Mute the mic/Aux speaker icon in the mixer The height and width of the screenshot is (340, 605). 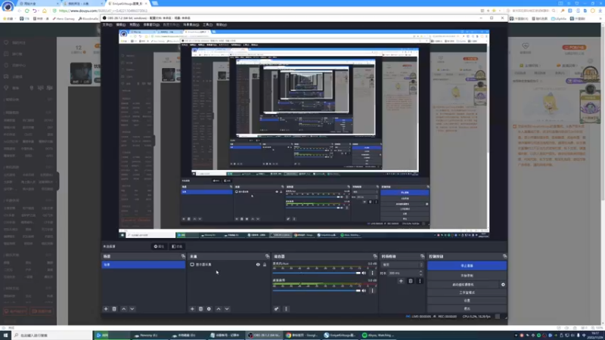(x=364, y=273)
